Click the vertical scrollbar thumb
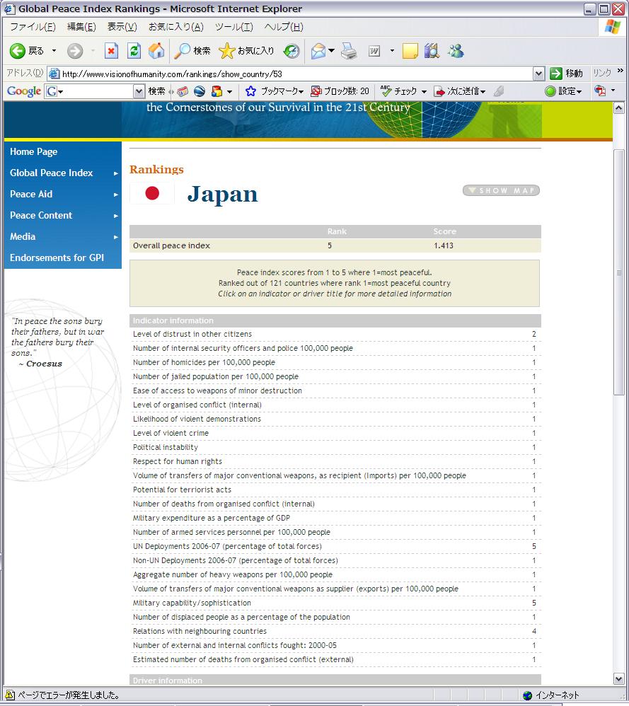Viewport: 629px width, 706px height. (618, 272)
